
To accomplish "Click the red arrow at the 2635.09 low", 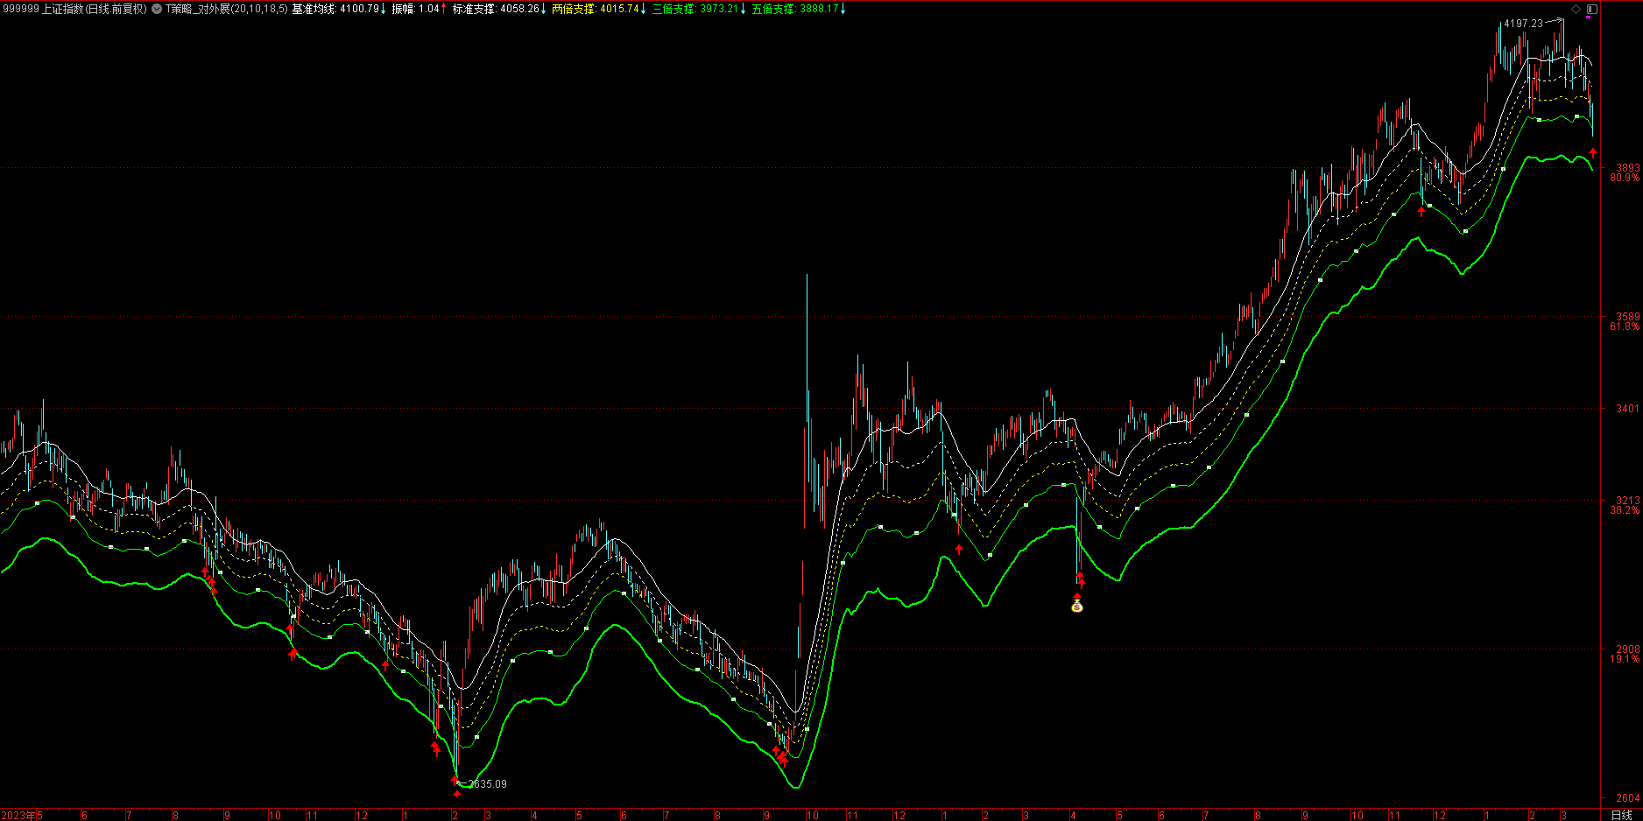I will (457, 793).
